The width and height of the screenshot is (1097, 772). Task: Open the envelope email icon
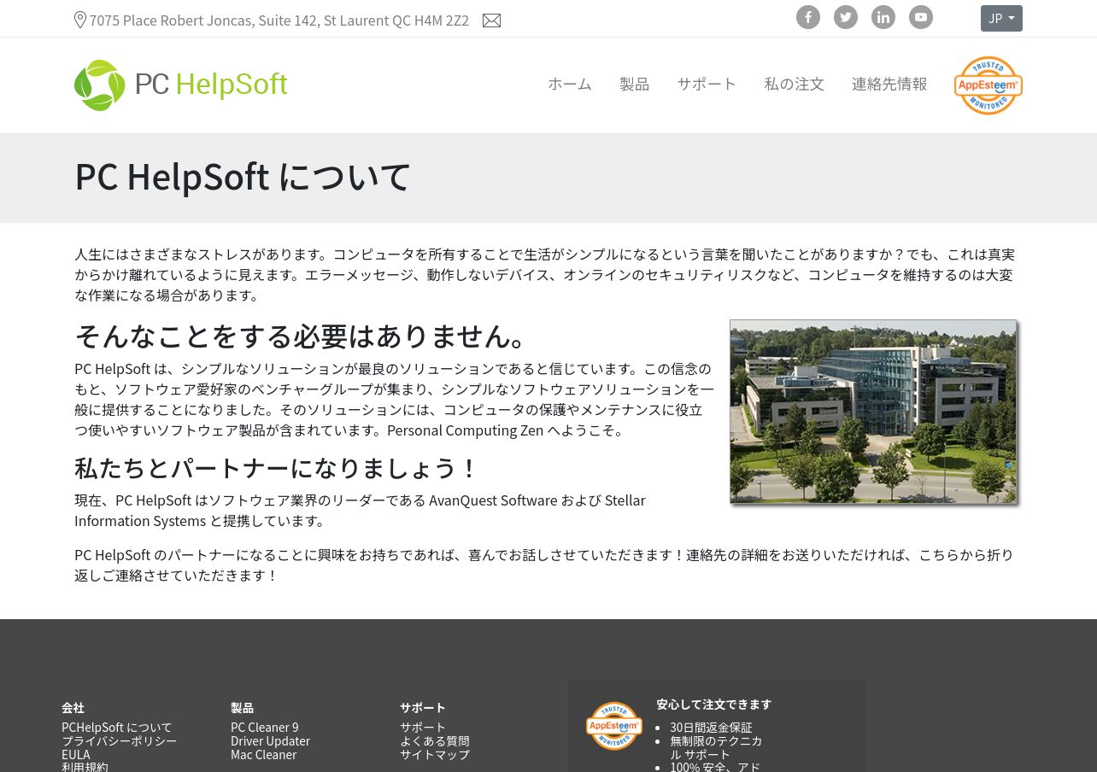(491, 20)
